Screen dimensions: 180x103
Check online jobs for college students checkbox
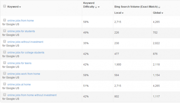(4, 52)
